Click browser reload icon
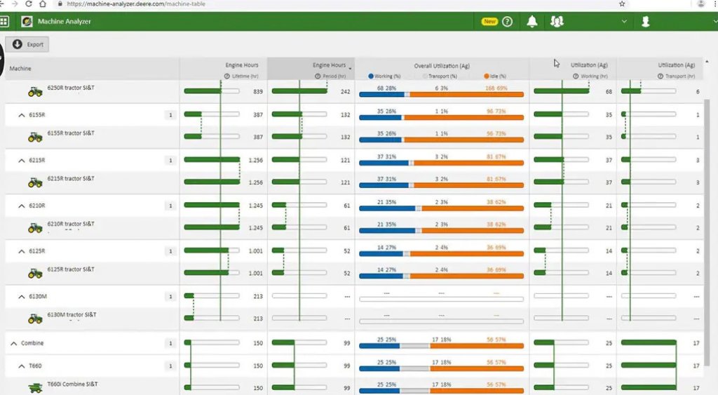This screenshot has width=718, height=395. 28,4
